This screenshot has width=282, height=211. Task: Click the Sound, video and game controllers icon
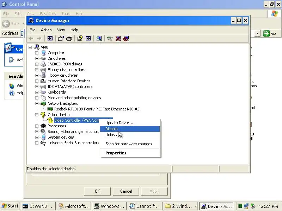point(43,132)
